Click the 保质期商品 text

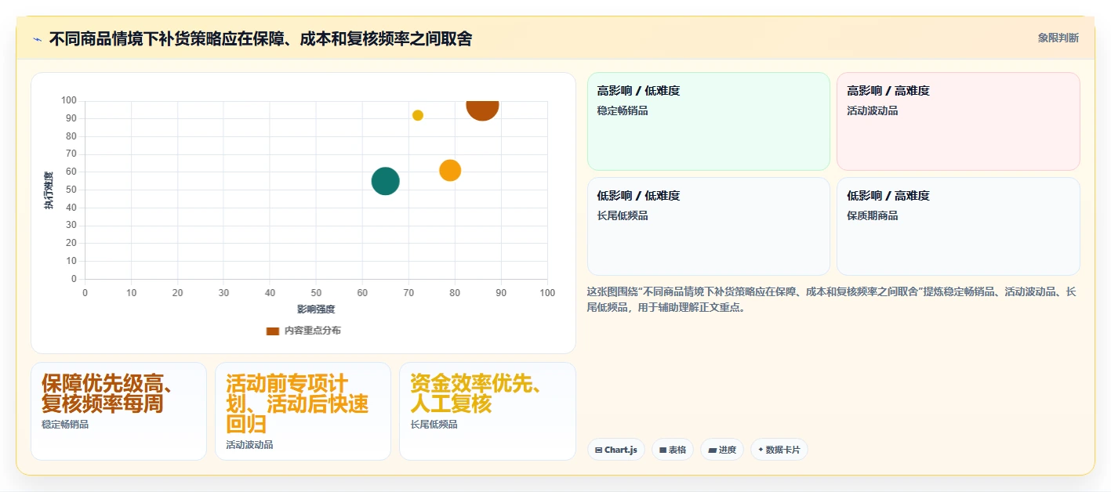[x=873, y=216]
